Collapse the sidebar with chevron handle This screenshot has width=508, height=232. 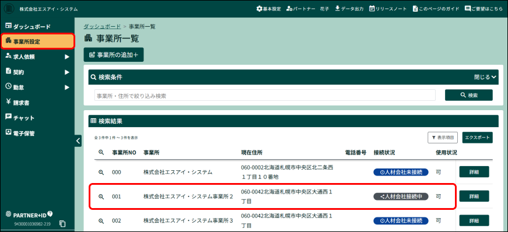pyautogui.click(x=78, y=140)
